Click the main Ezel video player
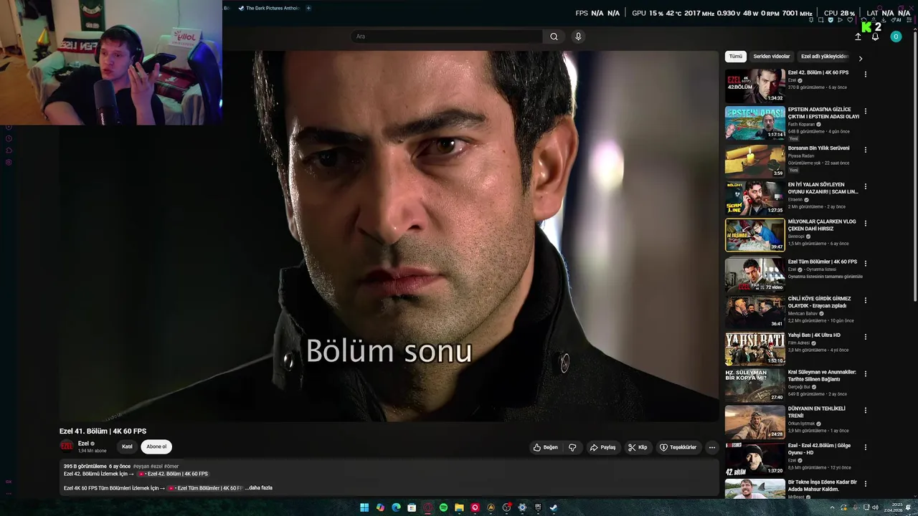Viewport: 918px width, 516px height. [x=389, y=236]
